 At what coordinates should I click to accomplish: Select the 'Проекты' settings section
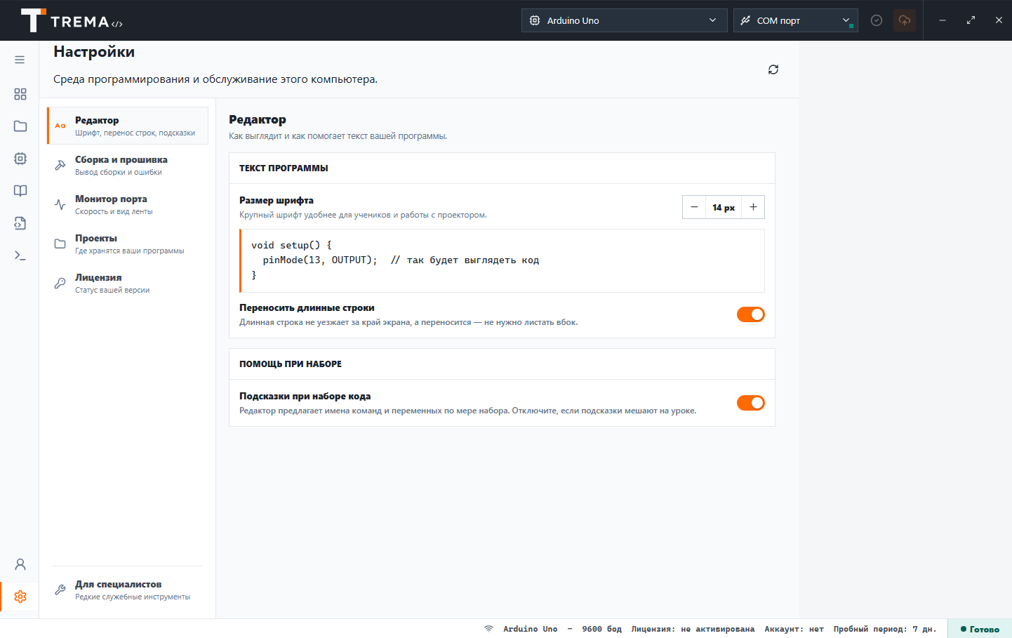(128, 244)
